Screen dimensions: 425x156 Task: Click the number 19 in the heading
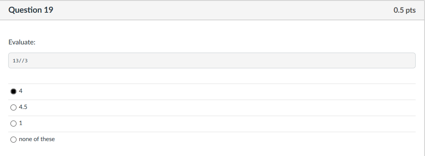[48, 10]
